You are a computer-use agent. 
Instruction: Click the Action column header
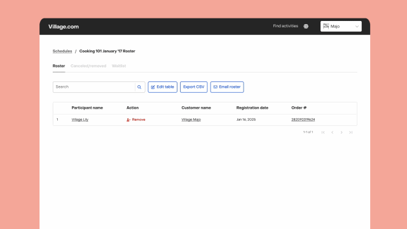click(x=132, y=108)
